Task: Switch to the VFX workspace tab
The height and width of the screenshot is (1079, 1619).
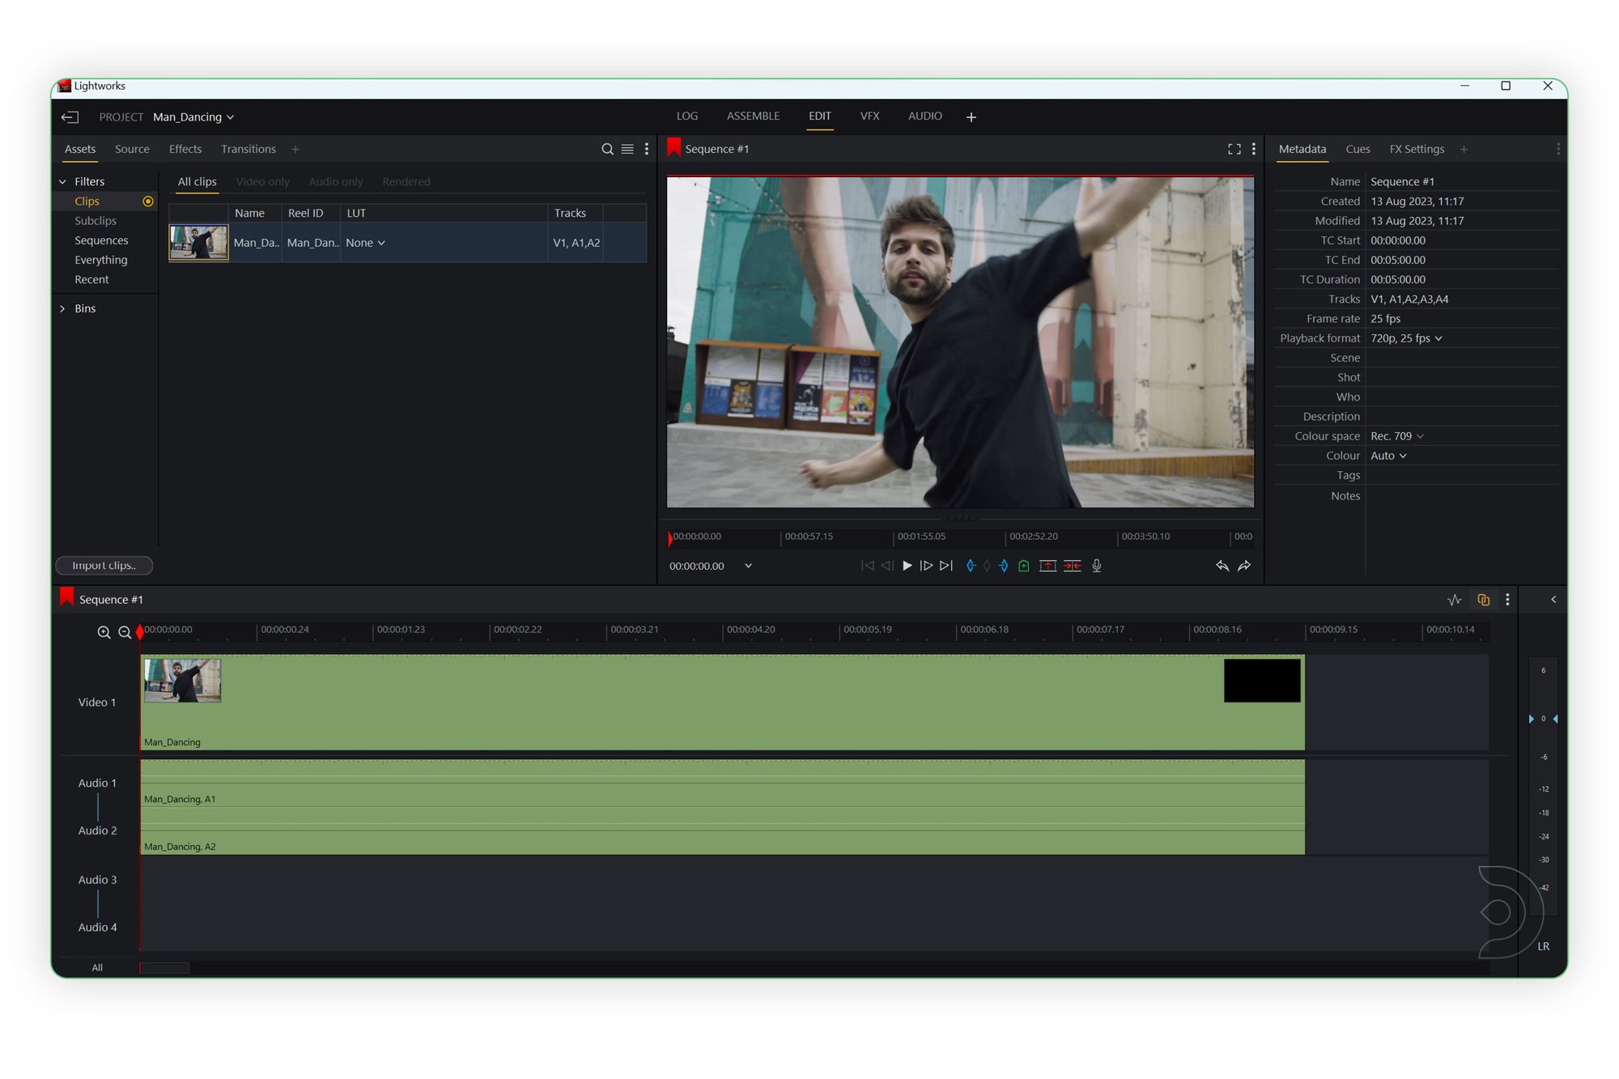Action: pyautogui.click(x=869, y=116)
